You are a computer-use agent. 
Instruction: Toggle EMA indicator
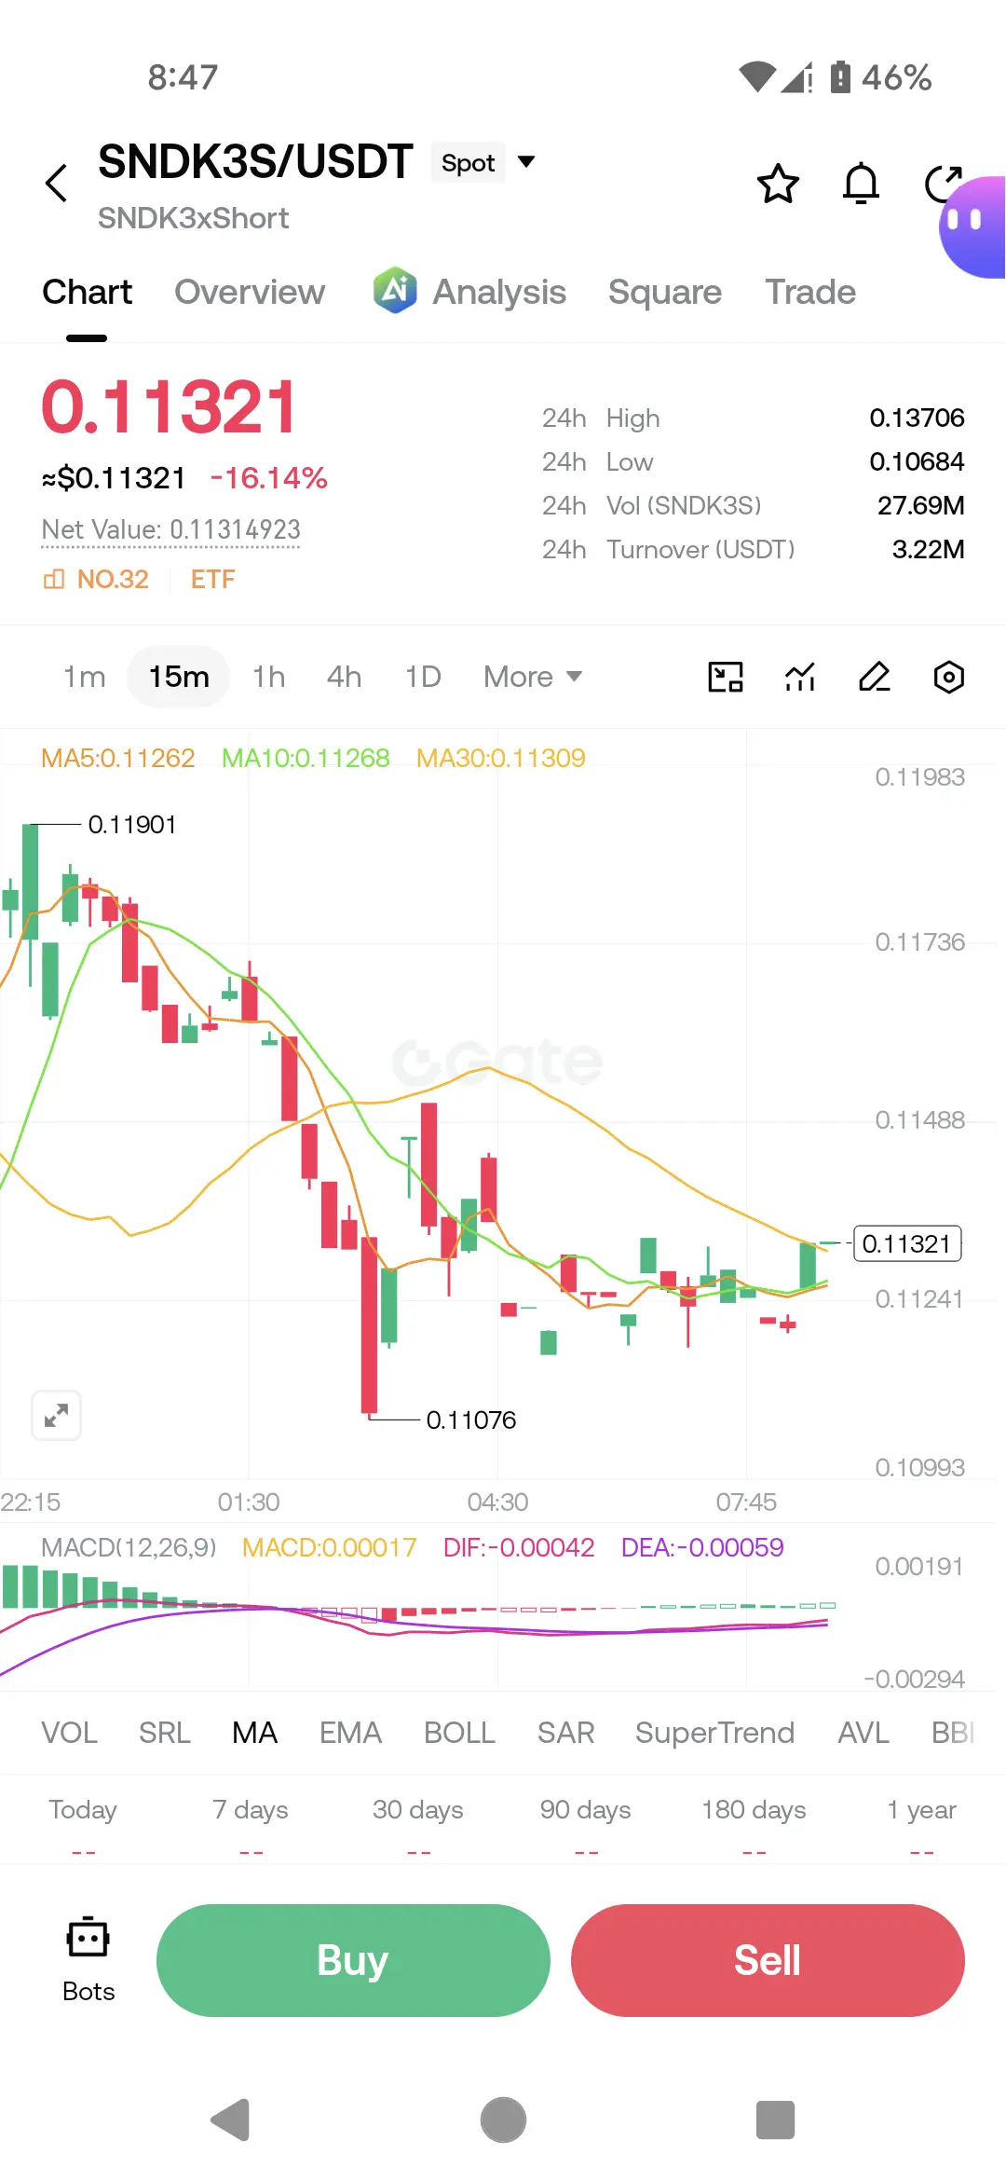click(350, 1733)
